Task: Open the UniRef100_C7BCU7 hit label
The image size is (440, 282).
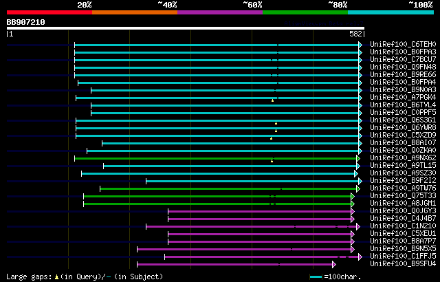Action: pos(403,59)
